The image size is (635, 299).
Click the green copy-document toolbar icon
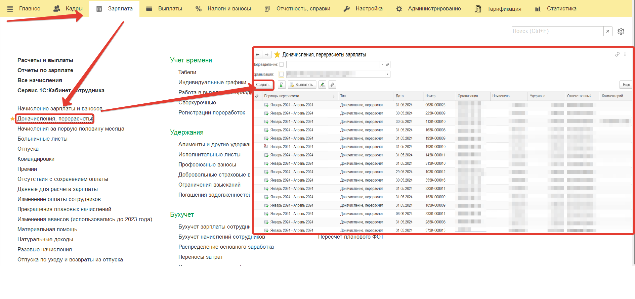coord(282,85)
